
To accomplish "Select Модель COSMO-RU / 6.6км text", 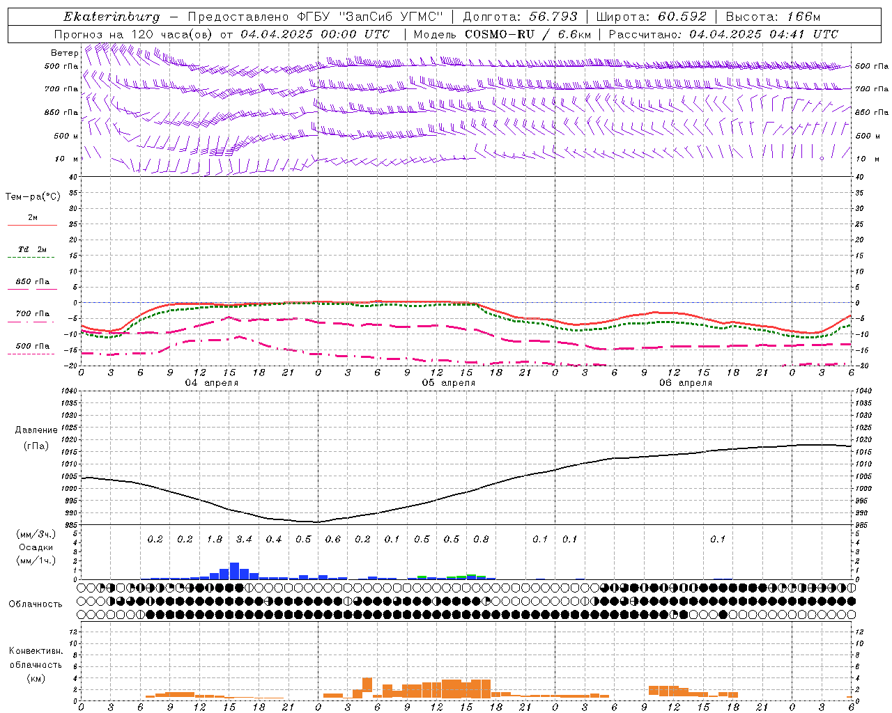I will coord(502,34).
